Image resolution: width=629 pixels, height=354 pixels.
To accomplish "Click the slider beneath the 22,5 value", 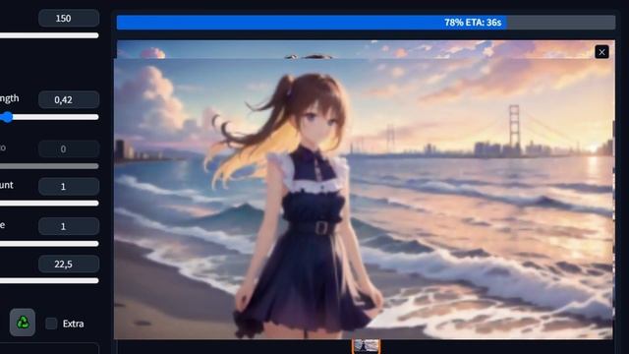I will (49, 281).
